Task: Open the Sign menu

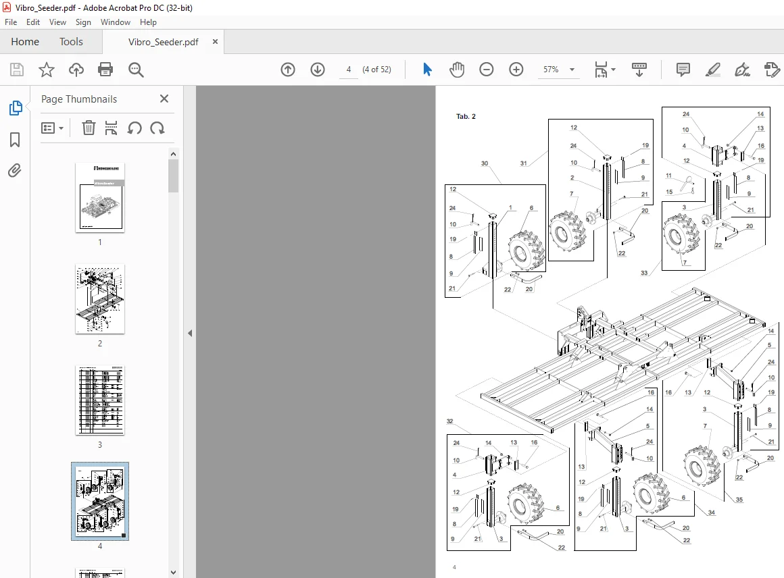Action: tap(83, 22)
